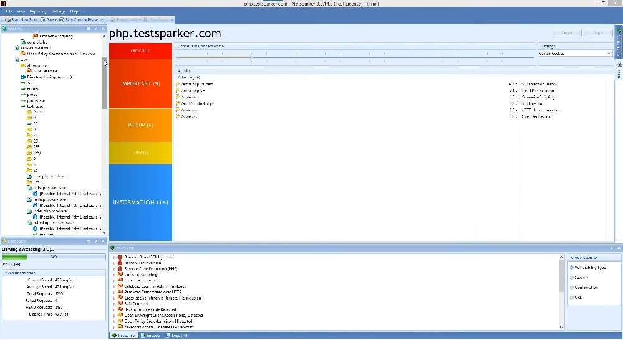The width and height of the screenshot is (623, 340).
Task: Open the Settings menu
Action: (x=58, y=11)
